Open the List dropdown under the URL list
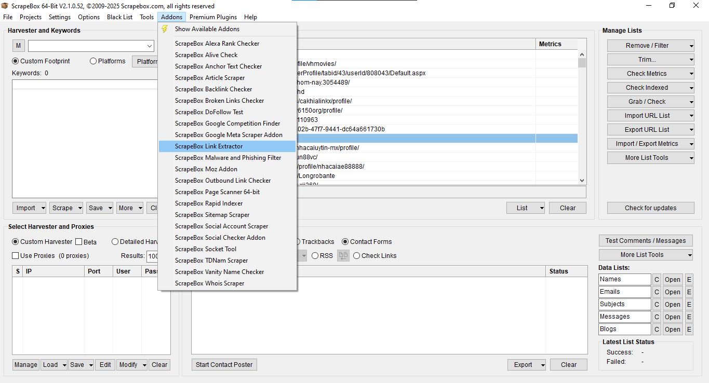Screen dimensions: 709x383 coord(526,208)
